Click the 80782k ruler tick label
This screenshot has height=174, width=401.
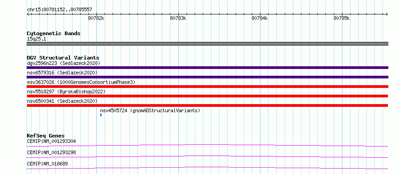click(x=96, y=18)
